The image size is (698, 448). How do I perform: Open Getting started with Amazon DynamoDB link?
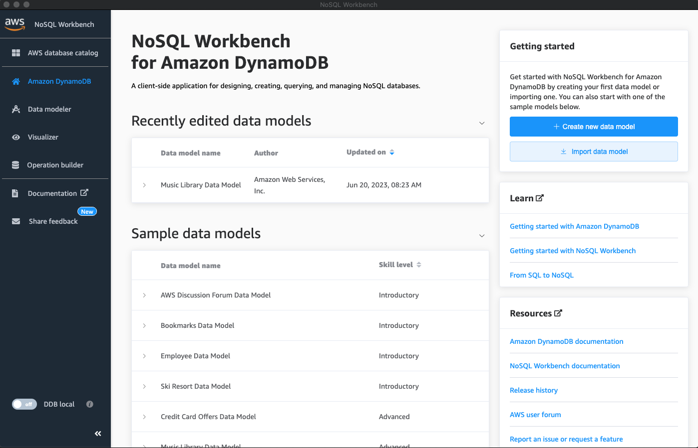[574, 226]
